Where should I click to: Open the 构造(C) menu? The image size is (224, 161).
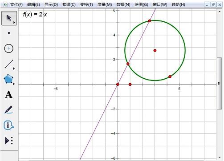(x=69, y=4)
